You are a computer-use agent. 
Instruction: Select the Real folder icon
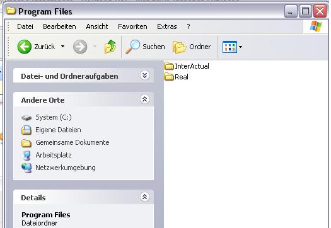tap(169, 77)
